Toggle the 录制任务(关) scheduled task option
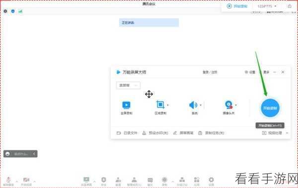This screenshot has height=188, width=298. 211,133
